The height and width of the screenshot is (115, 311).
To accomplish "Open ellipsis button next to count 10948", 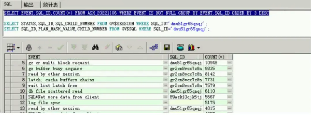I will point(230,63).
